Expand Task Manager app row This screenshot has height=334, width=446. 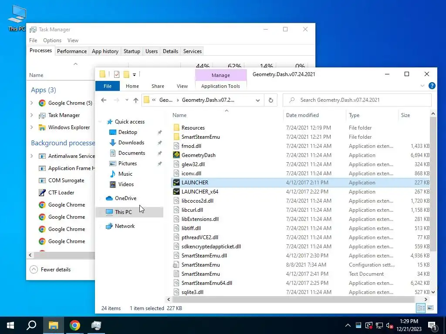pyautogui.click(x=32, y=115)
